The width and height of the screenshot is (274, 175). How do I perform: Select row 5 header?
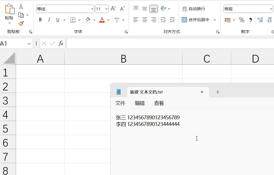pos(8,128)
